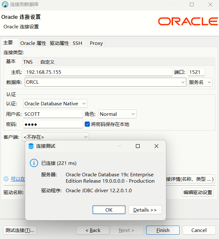Screen dimensions: 219x239
Task: Click the Oracle JDBC driver 12.2.0.1.0 text
Action: (99, 191)
